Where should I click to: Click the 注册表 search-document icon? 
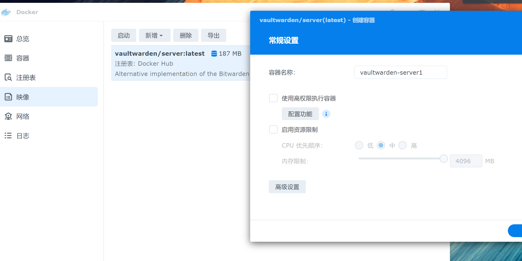[8, 77]
